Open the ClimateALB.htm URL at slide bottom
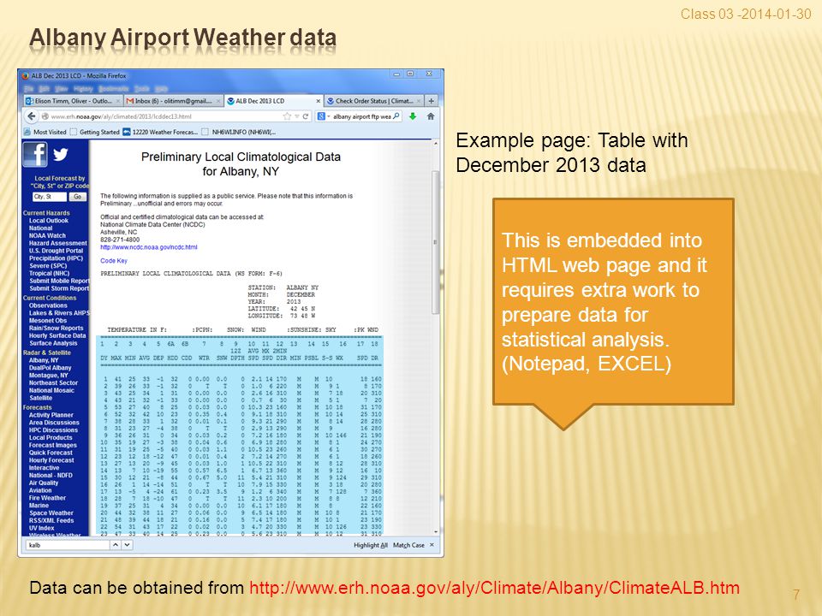 (x=494, y=588)
